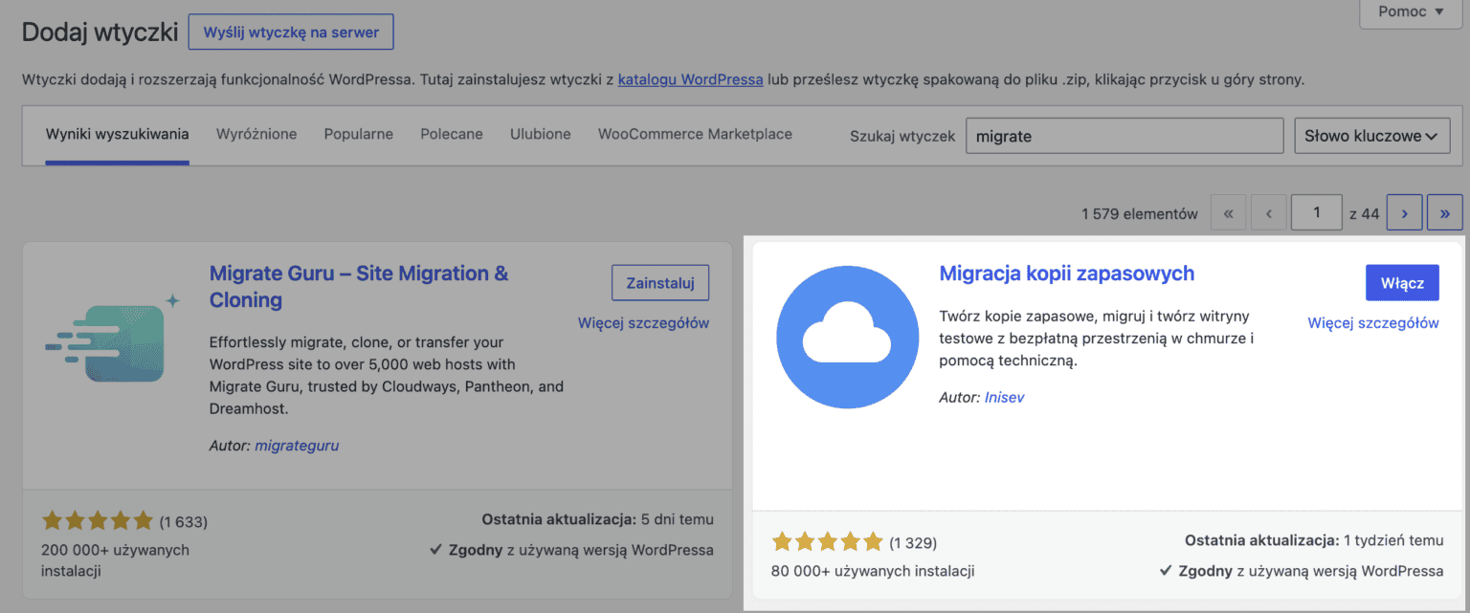Click the (1 633) ratings count

coord(184,522)
